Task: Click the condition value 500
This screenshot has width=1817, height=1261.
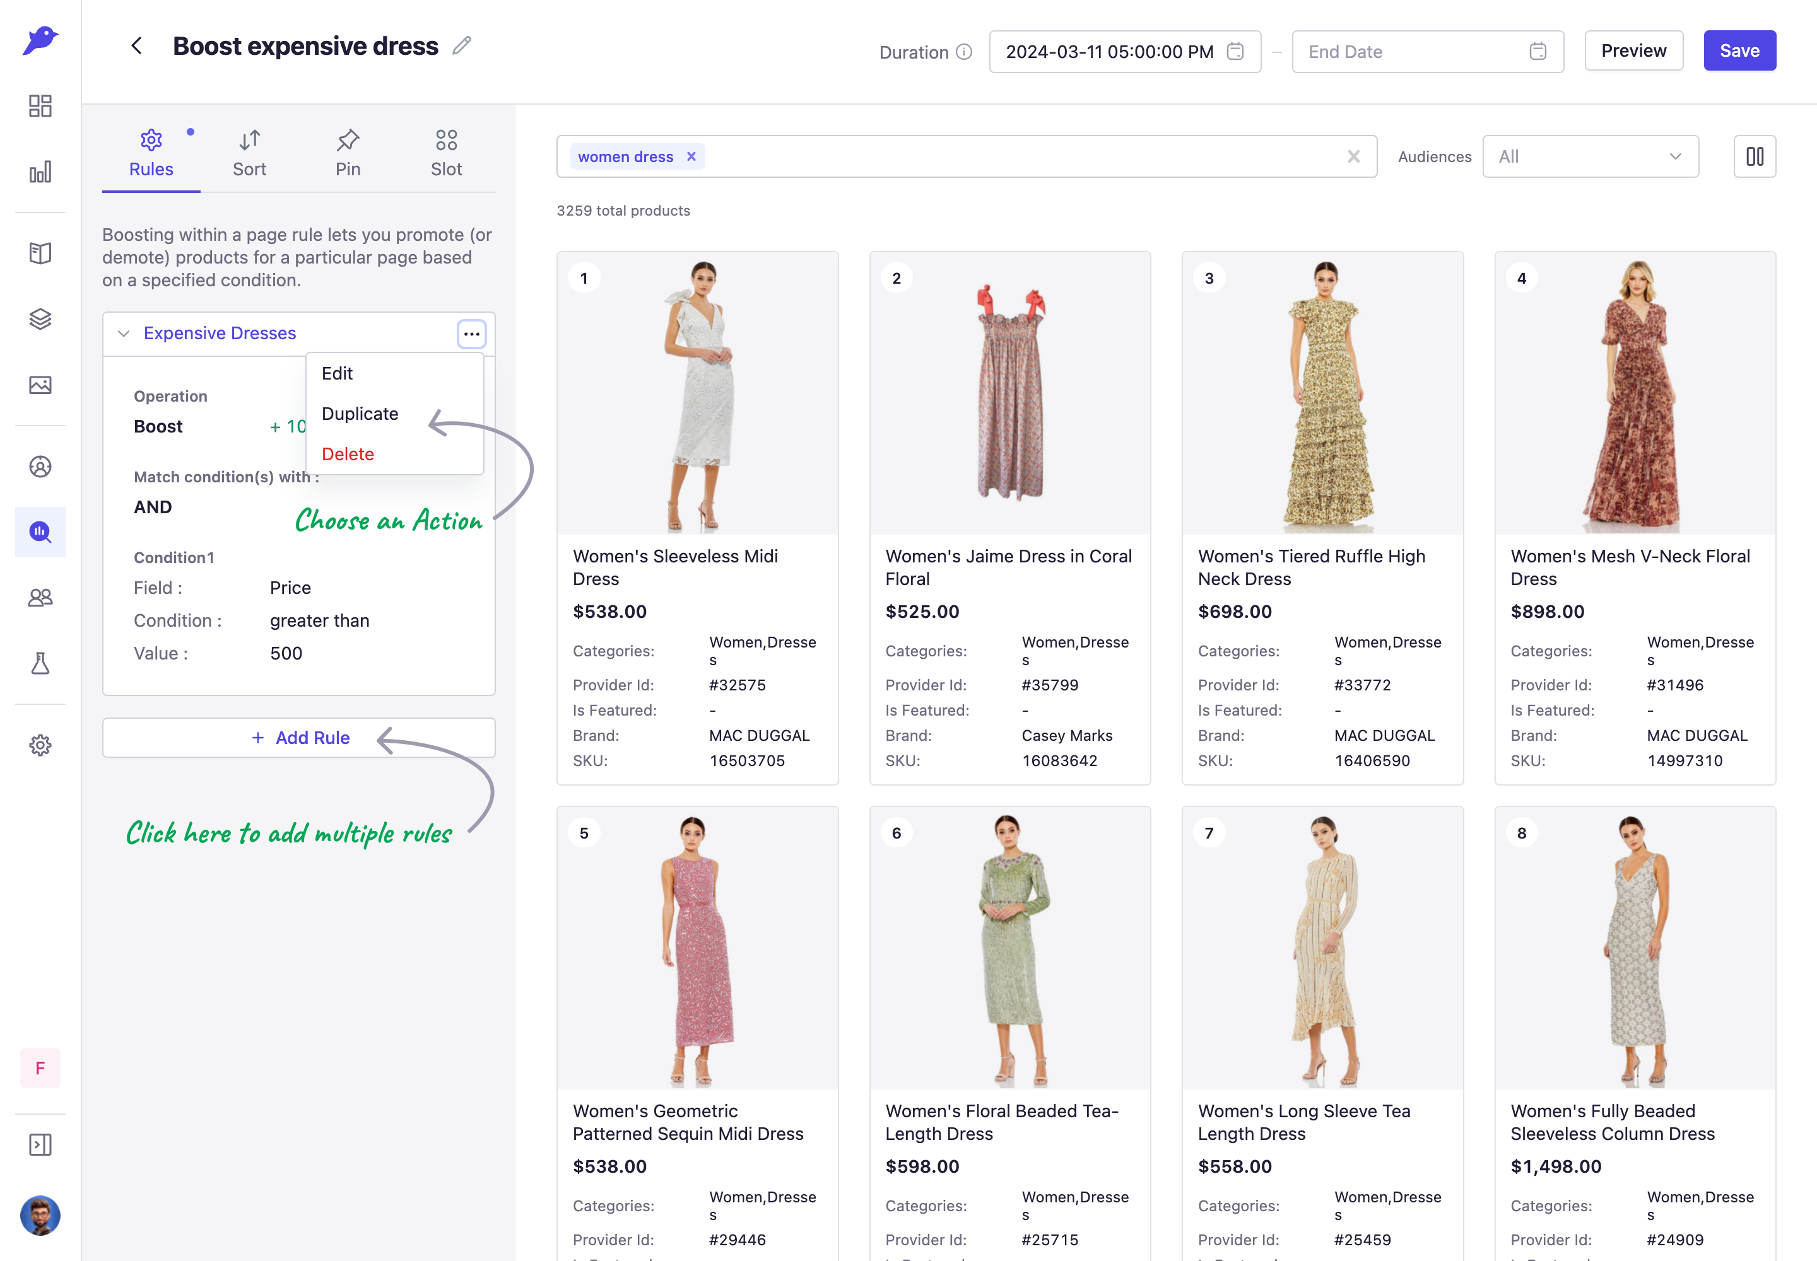Action: click(286, 653)
